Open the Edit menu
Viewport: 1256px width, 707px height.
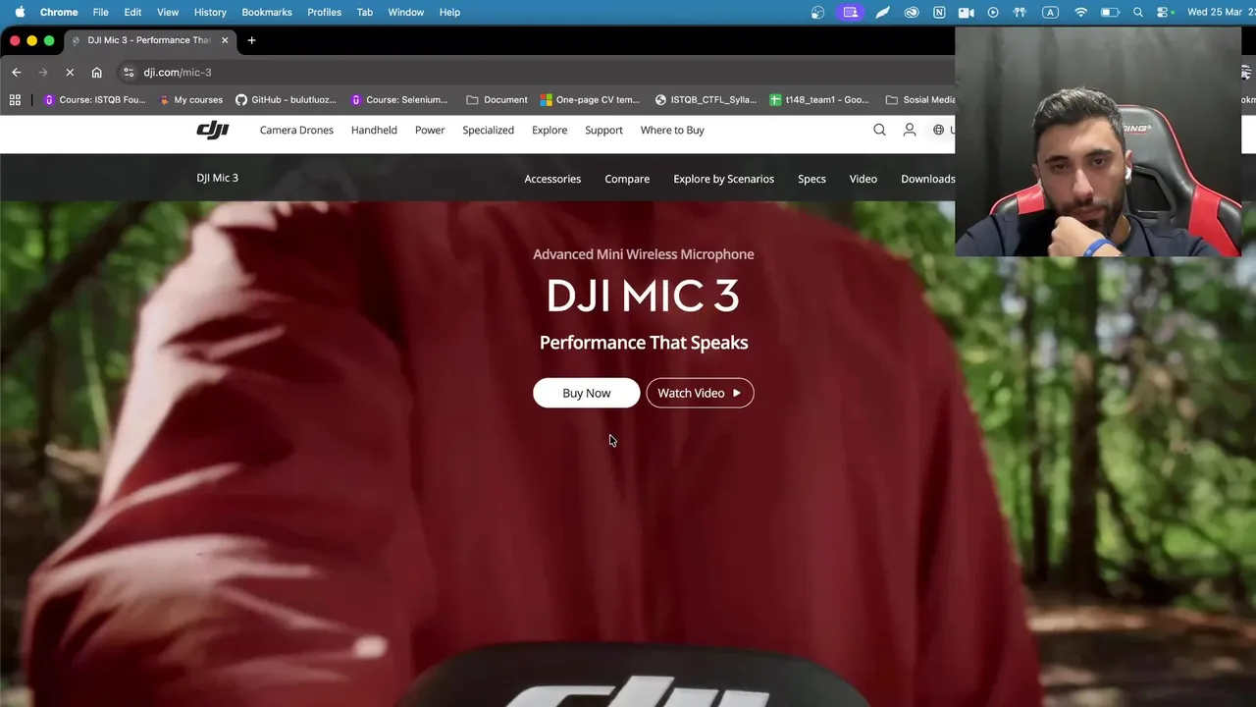point(132,12)
